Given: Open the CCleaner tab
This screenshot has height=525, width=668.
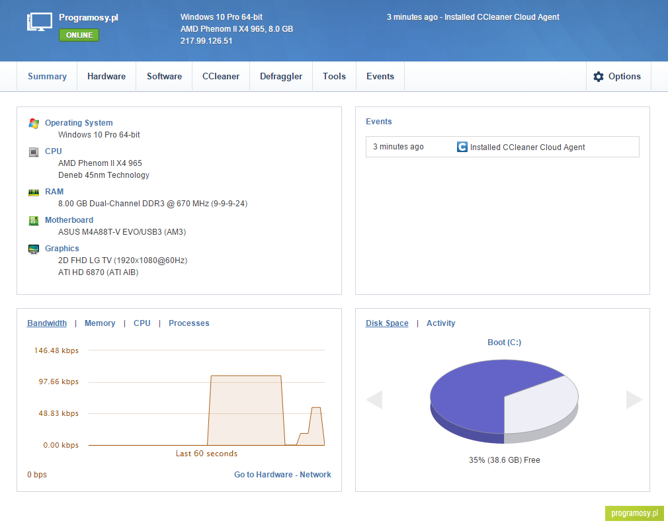Looking at the screenshot, I should (221, 76).
